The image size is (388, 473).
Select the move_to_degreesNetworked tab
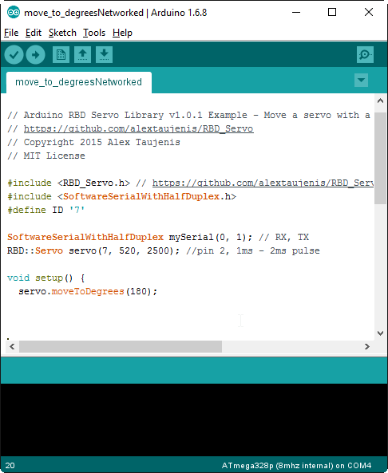[79, 82]
